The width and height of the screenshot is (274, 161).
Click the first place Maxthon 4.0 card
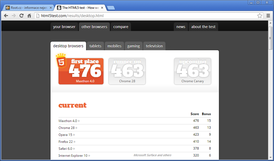pos(81,71)
